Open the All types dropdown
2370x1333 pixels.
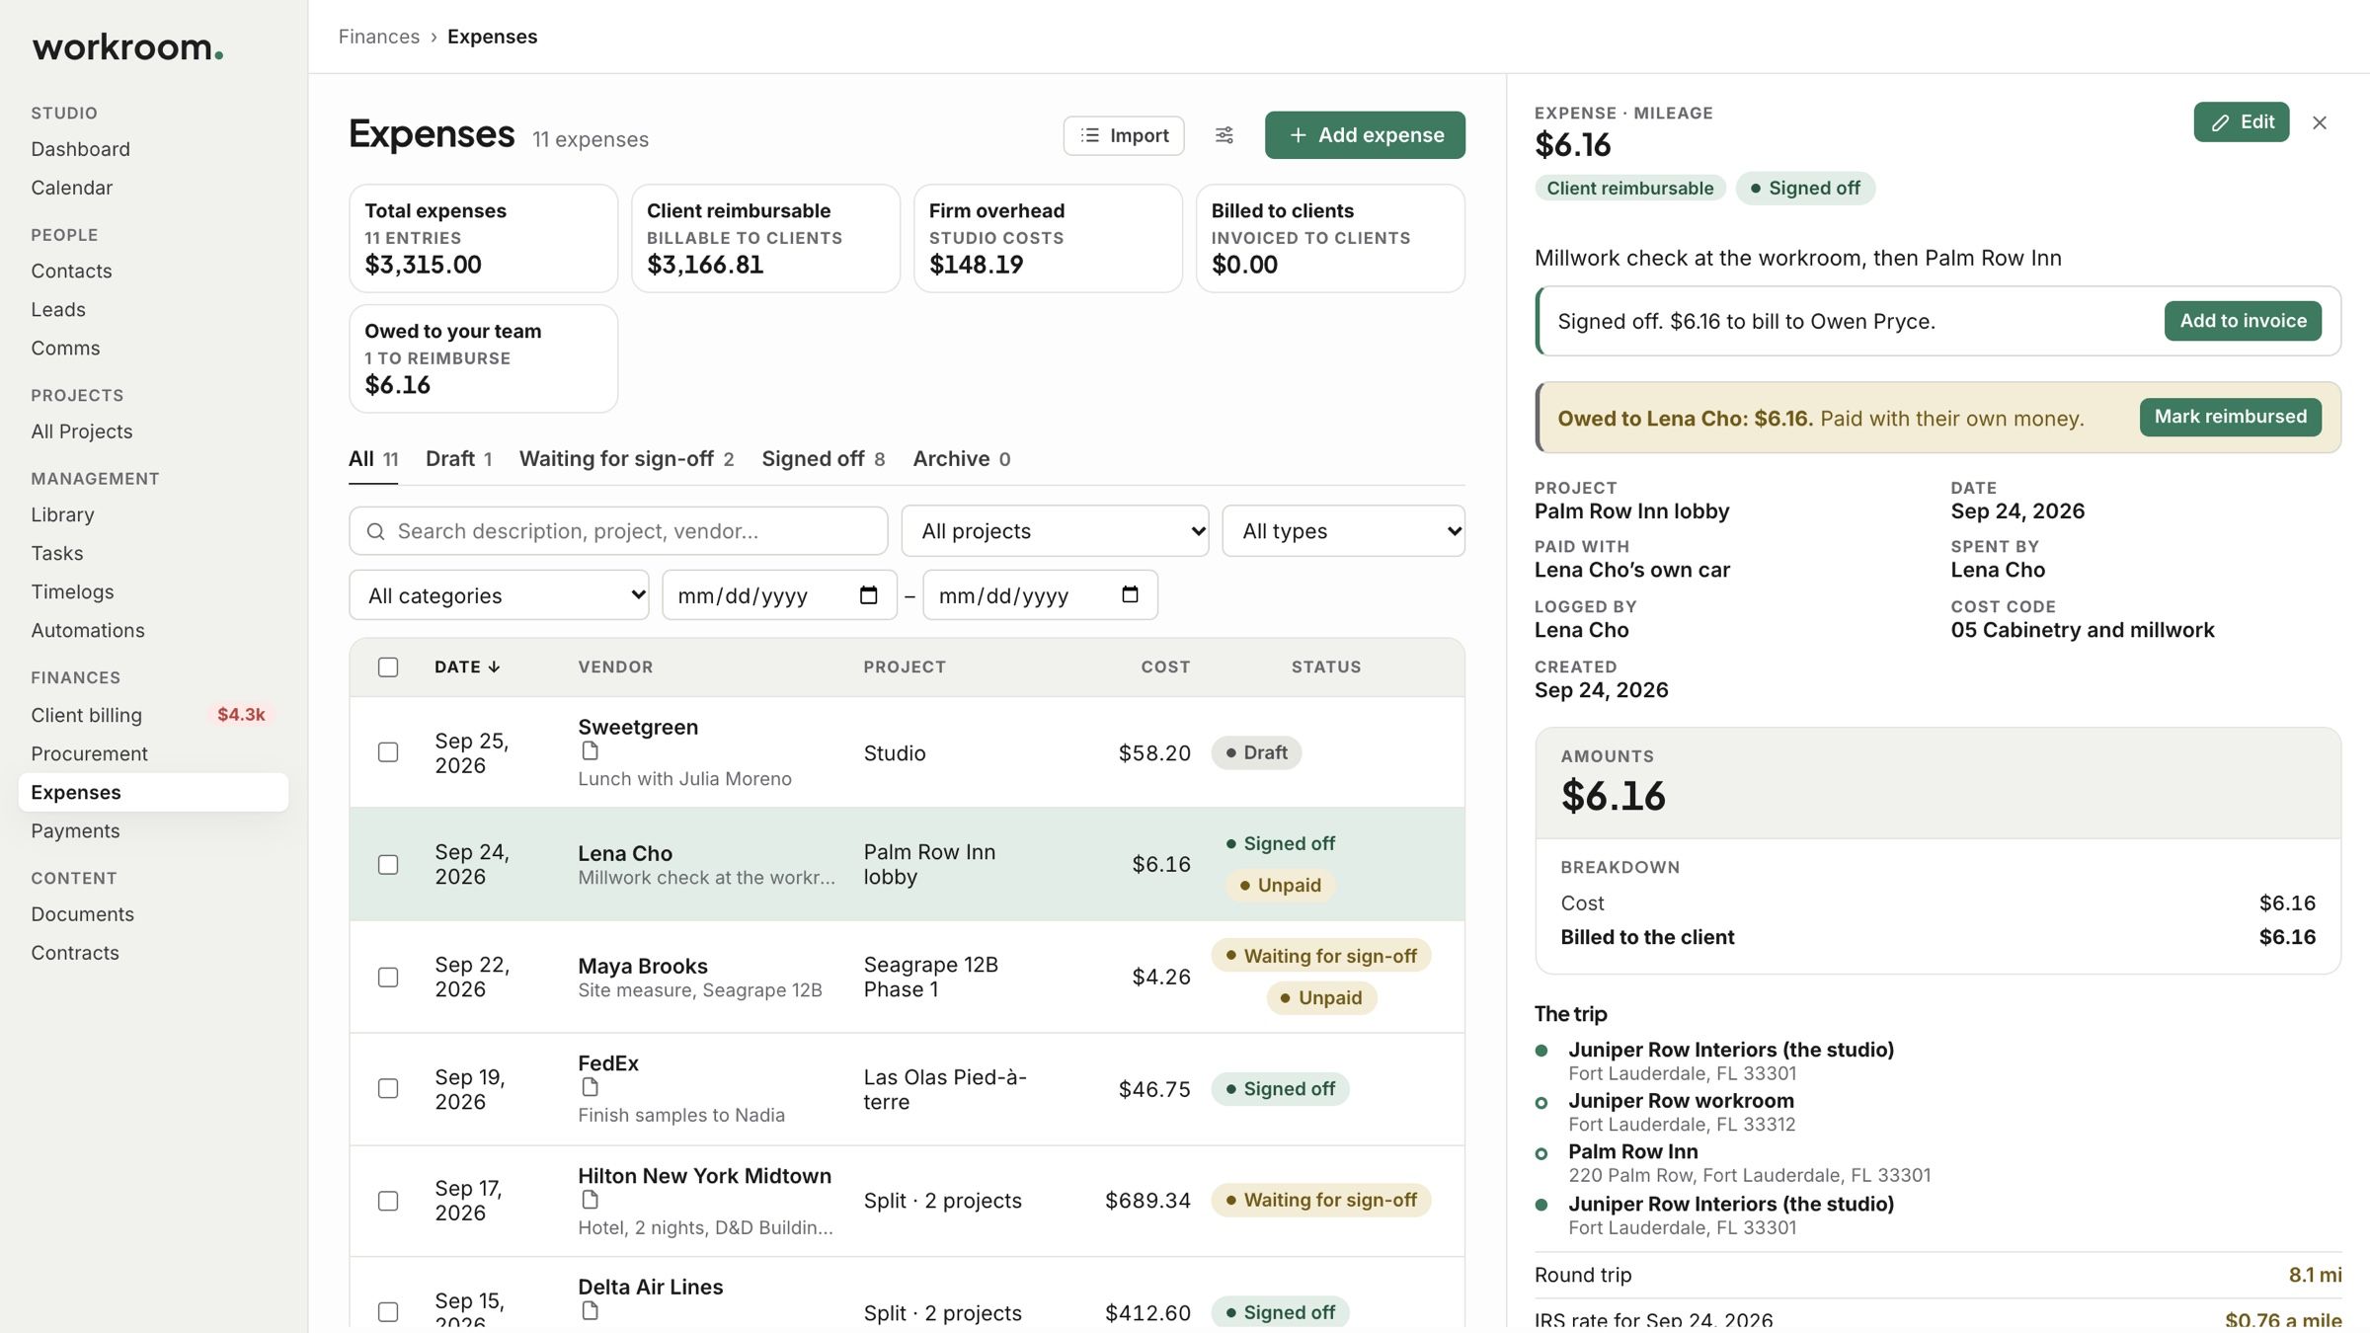pos(1343,531)
